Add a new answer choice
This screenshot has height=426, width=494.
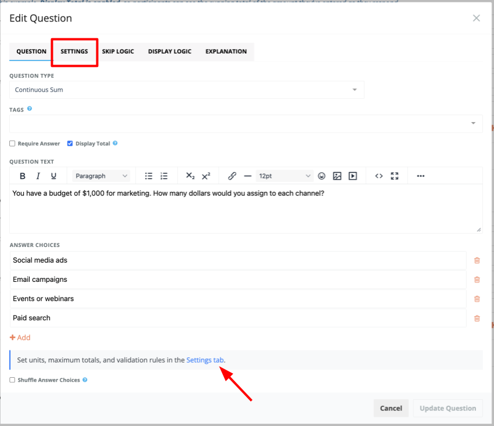pyautogui.click(x=20, y=338)
